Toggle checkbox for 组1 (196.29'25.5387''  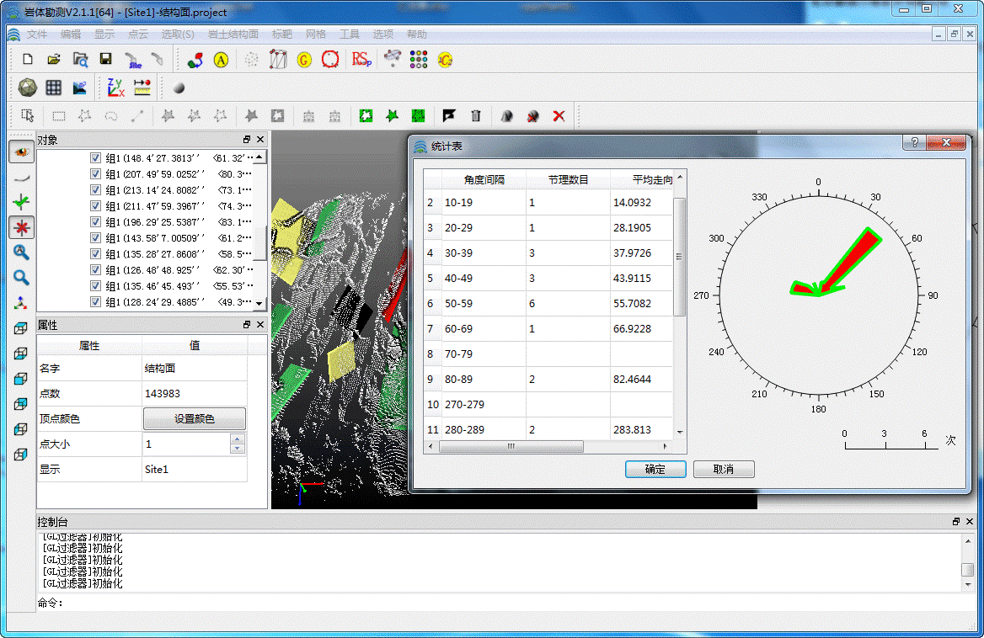pyautogui.click(x=95, y=222)
